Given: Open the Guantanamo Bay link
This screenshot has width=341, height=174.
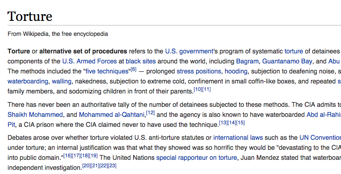Looking at the screenshot, I should click(x=287, y=61).
